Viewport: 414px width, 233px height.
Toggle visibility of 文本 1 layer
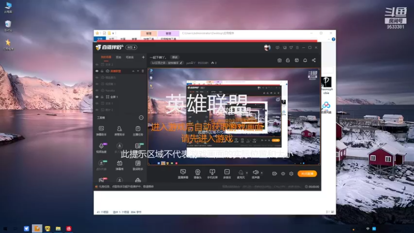(x=97, y=103)
